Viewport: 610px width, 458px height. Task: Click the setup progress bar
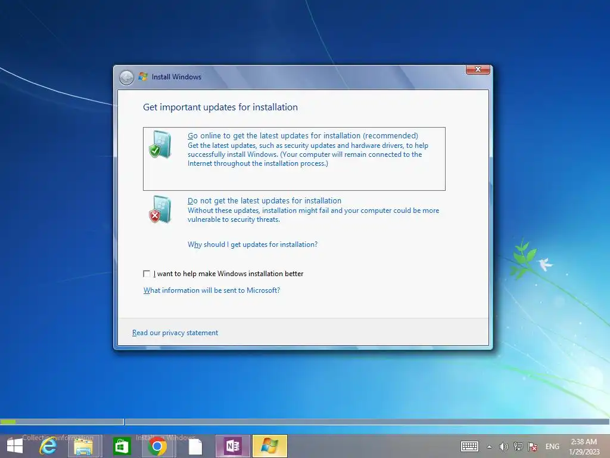(305, 422)
